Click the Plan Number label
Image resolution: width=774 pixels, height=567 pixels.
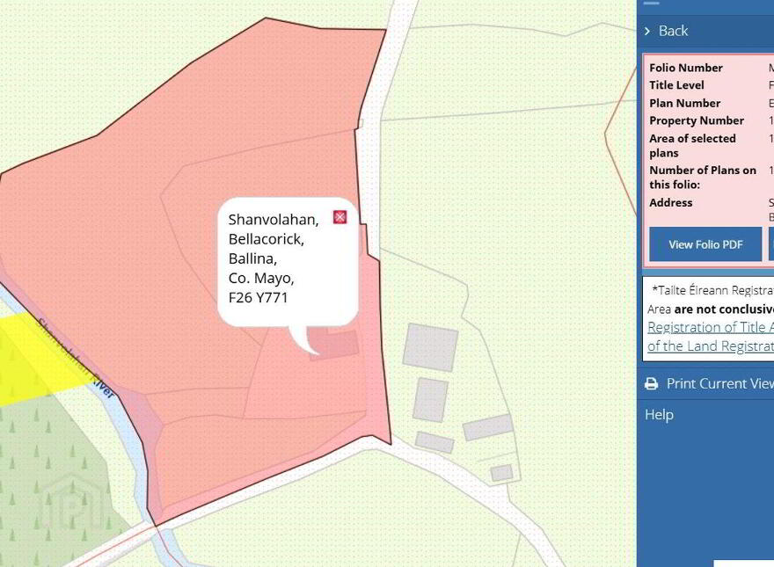pyautogui.click(x=684, y=103)
